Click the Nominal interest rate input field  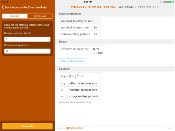coord(27,39)
